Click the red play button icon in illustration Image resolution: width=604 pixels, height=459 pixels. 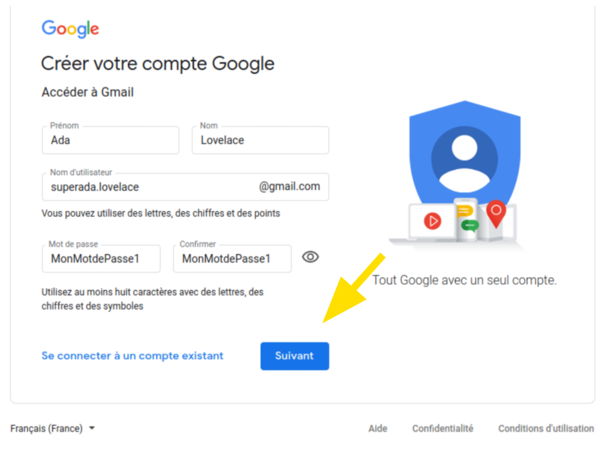(432, 221)
